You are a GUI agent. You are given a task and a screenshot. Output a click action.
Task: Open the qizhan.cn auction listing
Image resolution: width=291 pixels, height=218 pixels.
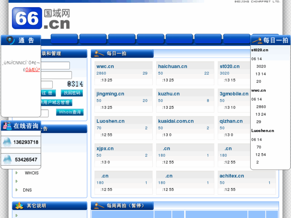point(231,121)
